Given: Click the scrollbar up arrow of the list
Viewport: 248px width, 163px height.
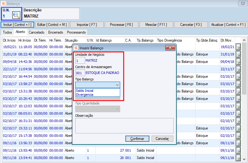Looking at the screenshot, I should [x=244, y=40].
